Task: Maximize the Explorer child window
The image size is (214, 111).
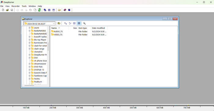Action: click(x=170, y=19)
